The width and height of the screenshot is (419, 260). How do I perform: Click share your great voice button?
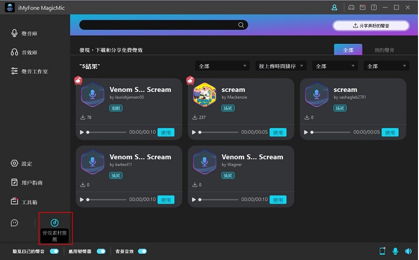tap(371, 26)
